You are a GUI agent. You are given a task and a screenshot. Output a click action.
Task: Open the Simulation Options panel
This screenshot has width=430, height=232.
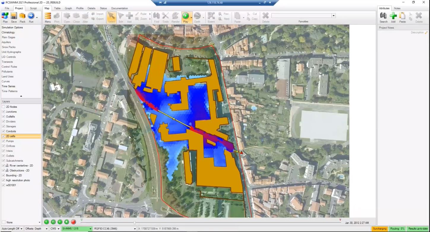pyautogui.click(x=12, y=27)
